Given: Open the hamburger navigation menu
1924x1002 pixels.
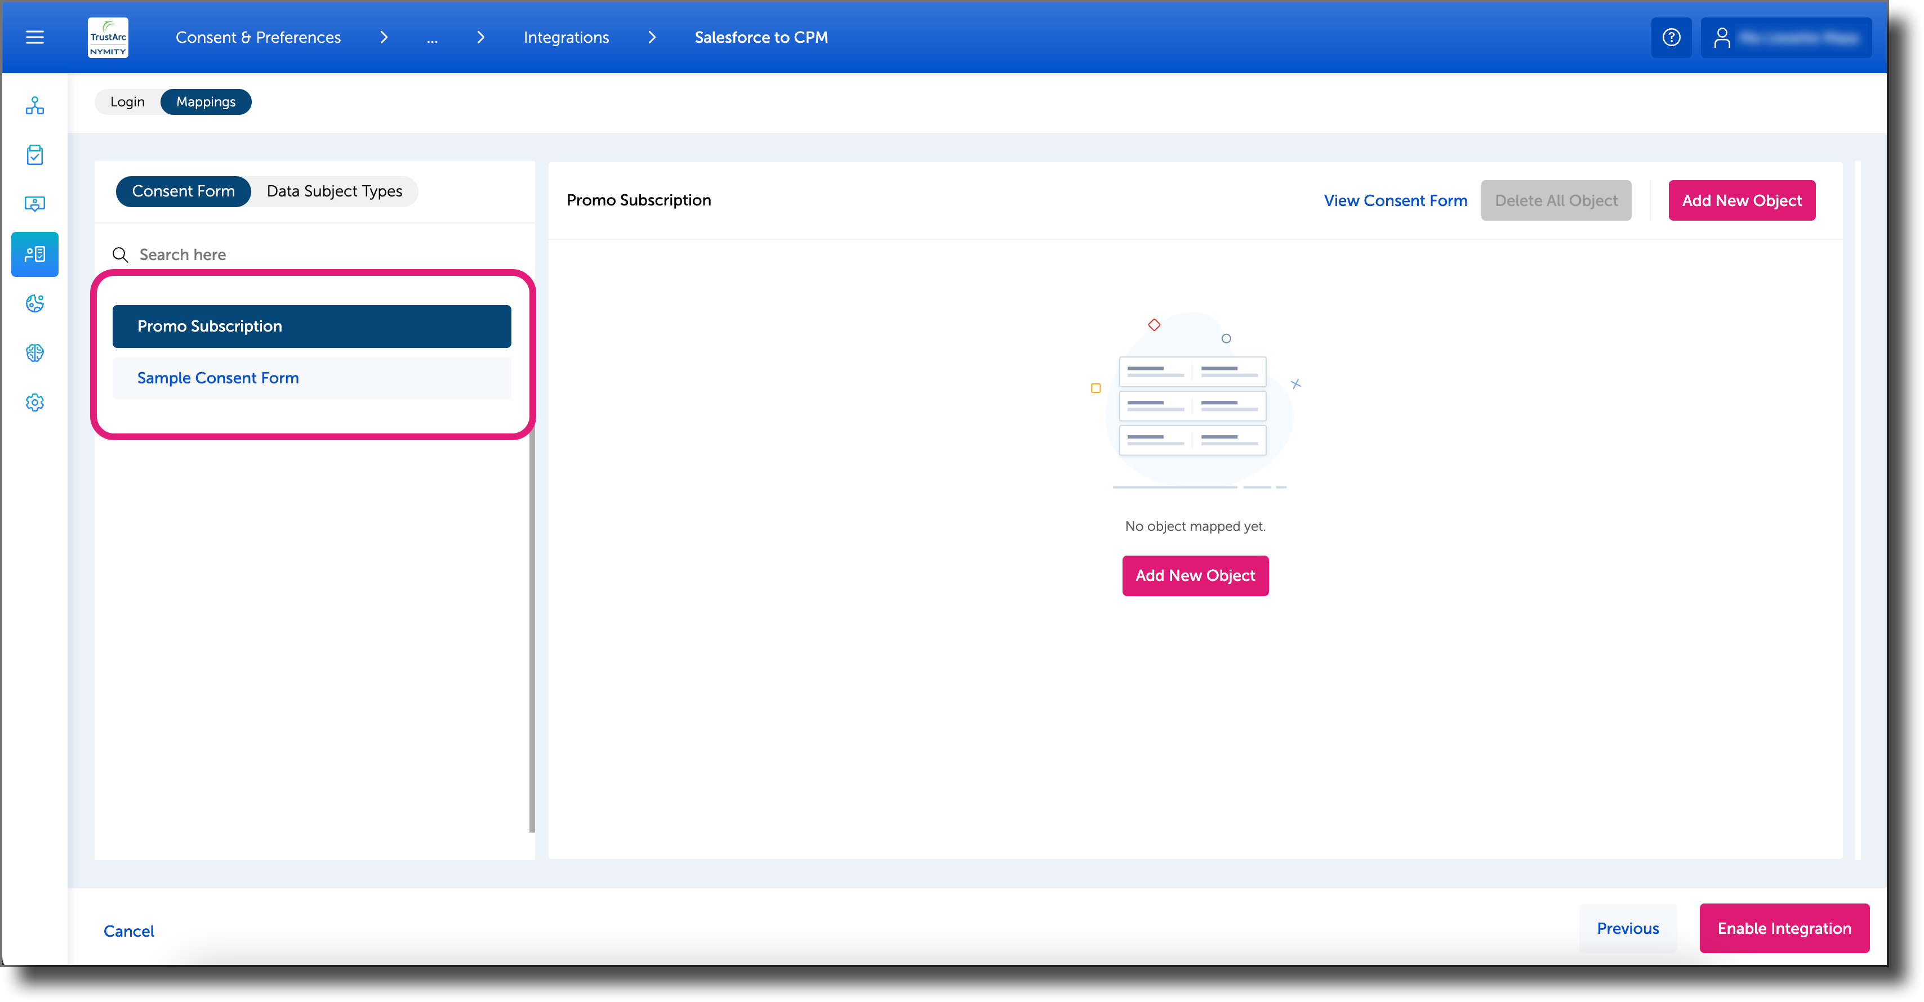Looking at the screenshot, I should point(34,37).
